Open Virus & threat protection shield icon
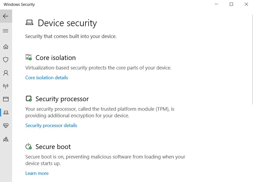253x182 pixels. tap(6, 60)
